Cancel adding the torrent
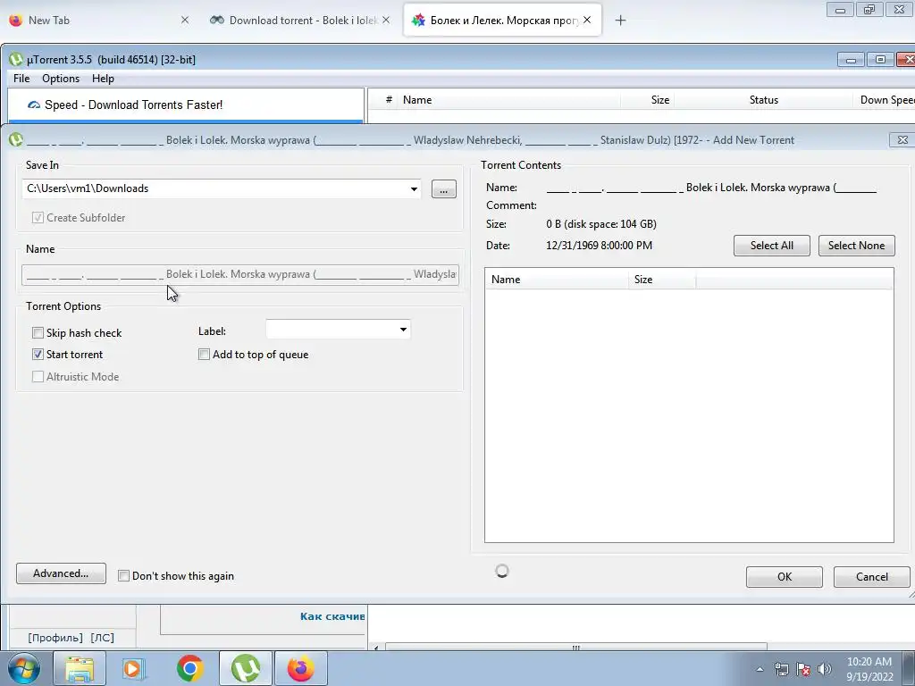Image resolution: width=915 pixels, height=686 pixels. tap(872, 577)
